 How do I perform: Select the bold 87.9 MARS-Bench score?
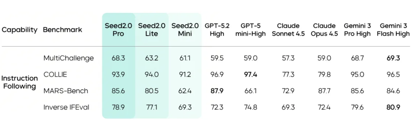(x=217, y=91)
